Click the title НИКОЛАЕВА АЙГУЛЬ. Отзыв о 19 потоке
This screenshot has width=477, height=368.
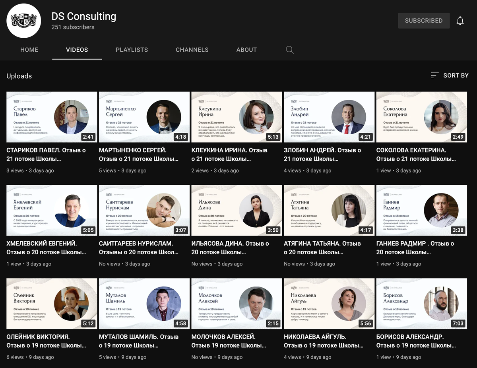324,341
